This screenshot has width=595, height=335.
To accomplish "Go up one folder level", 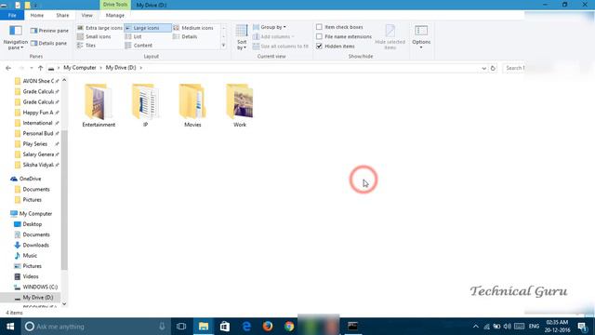I will pyautogui.click(x=41, y=68).
